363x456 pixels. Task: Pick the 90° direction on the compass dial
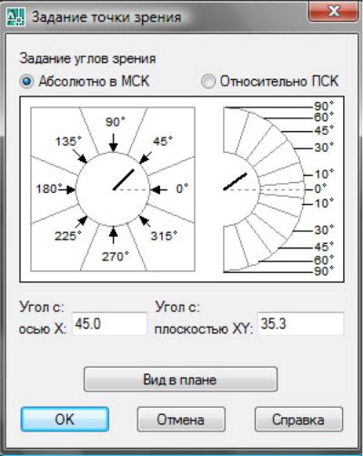(115, 122)
